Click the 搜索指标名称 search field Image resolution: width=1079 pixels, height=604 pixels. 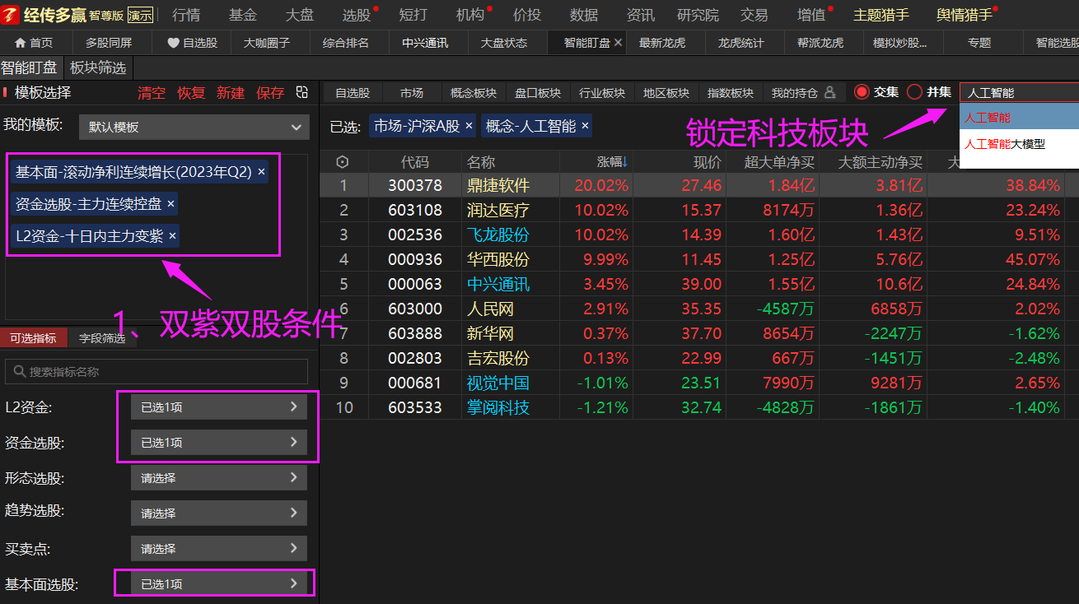point(156,372)
